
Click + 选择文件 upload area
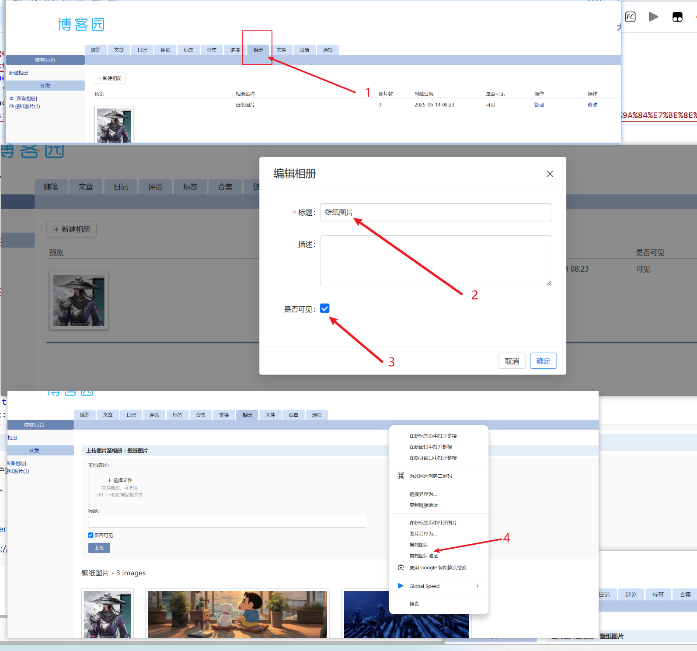coord(120,487)
